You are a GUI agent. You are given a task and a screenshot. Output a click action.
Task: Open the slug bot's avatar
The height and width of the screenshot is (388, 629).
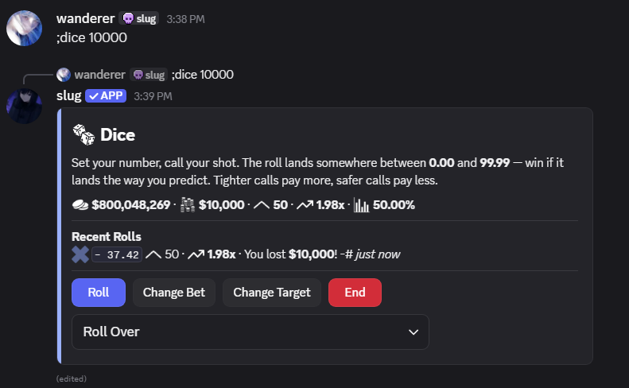pyautogui.click(x=24, y=106)
